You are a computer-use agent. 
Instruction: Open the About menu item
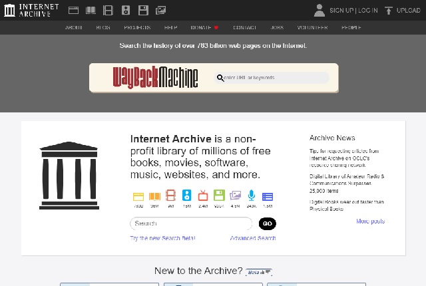74,27
